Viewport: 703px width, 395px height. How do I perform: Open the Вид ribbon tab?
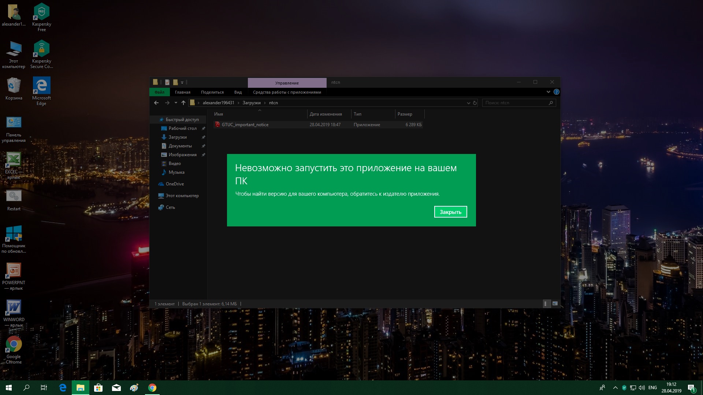(238, 92)
